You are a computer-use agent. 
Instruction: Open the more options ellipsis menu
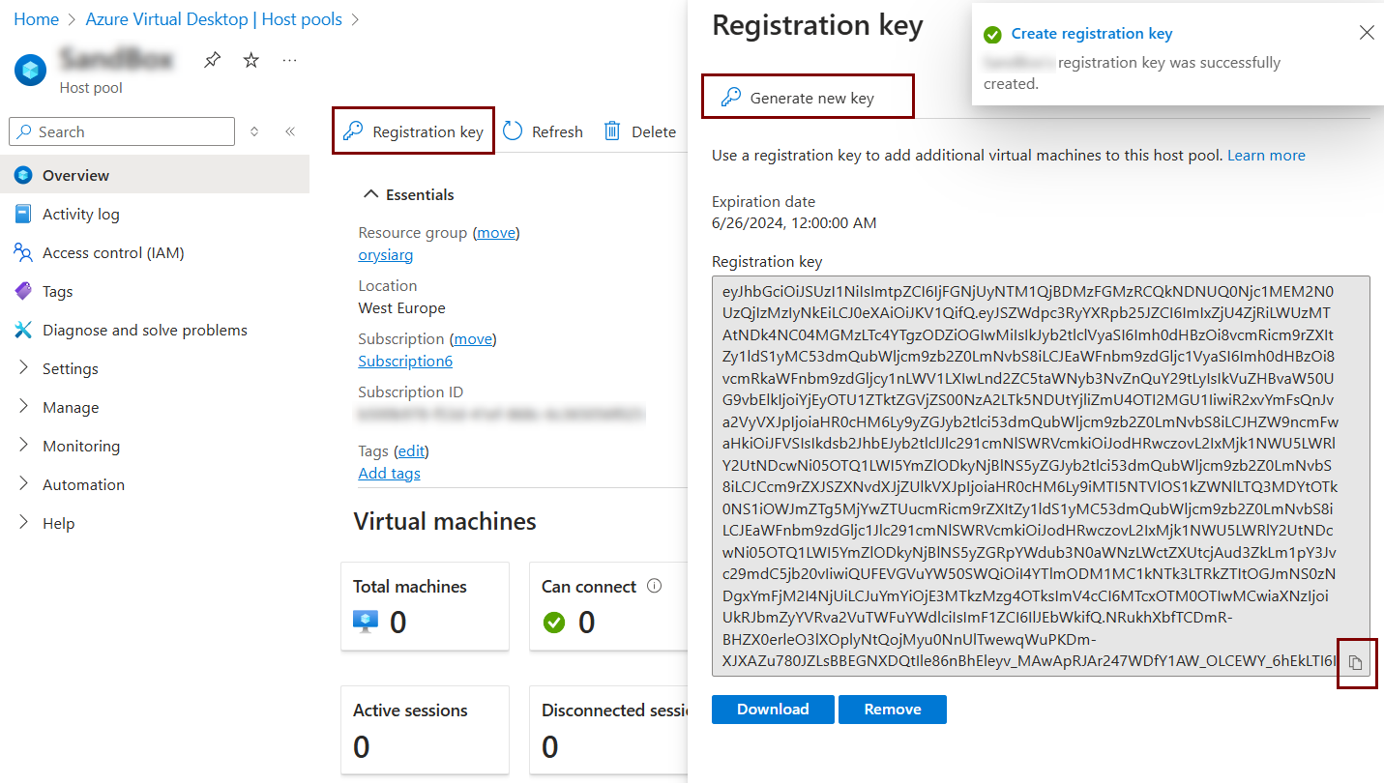pyautogui.click(x=290, y=61)
